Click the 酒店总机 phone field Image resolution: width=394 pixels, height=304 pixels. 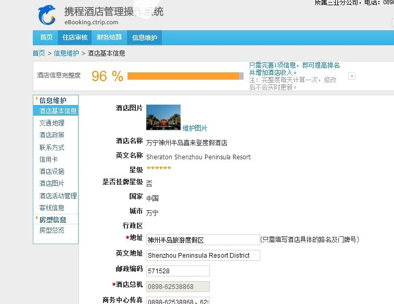pyautogui.click(x=178, y=286)
